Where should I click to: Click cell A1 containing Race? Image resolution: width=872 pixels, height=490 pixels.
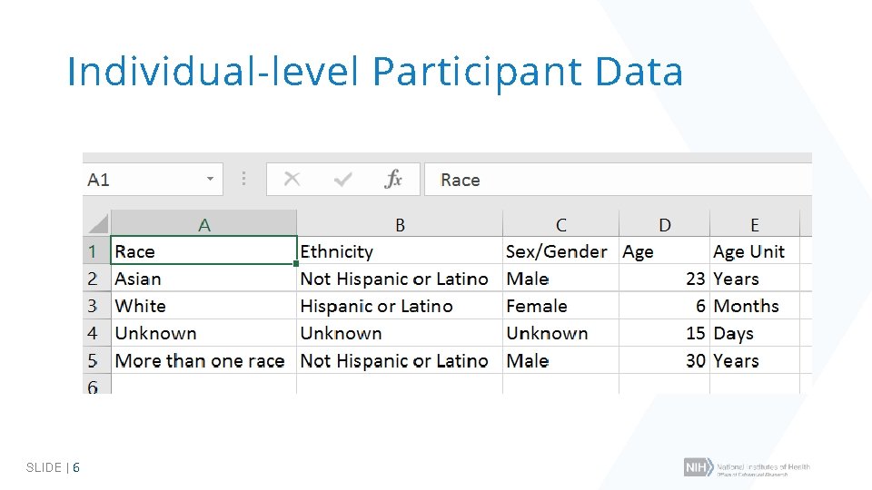coord(203,250)
